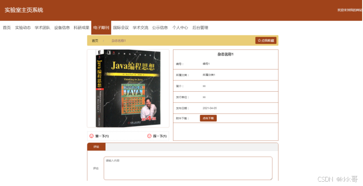The height and width of the screenshot is (186, 363).
Task: Click the 首页 breadcrumb link
Action: coord(95,41)
